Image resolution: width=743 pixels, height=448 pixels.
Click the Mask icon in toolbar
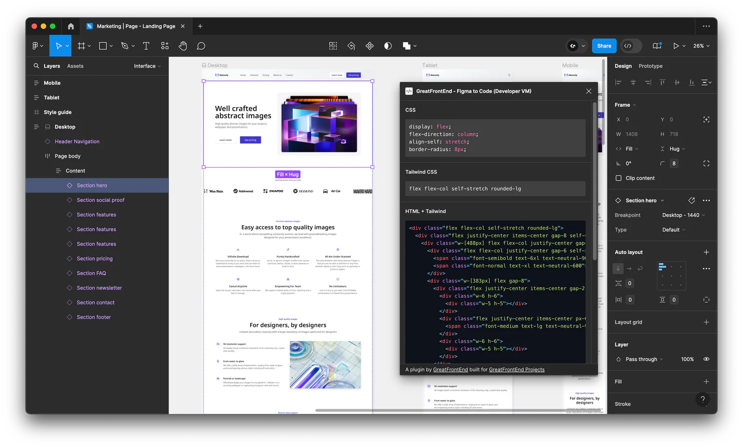[388, 46]
